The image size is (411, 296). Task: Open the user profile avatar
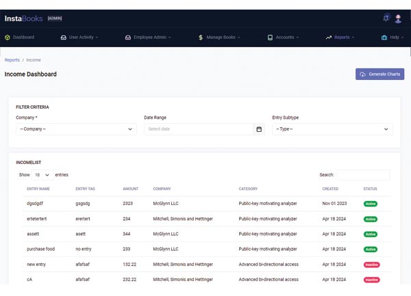pos(399,18)
